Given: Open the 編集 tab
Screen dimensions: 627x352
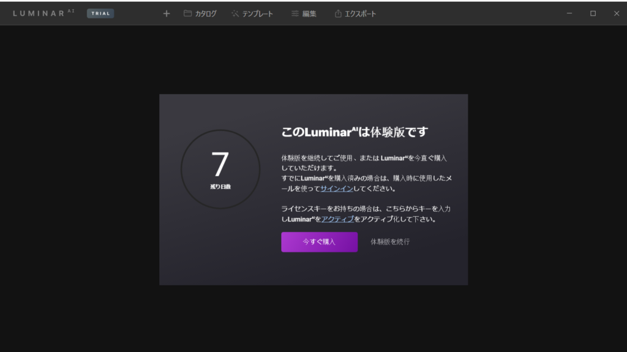Looking at the screenshot, I should (x=304, y=13).
